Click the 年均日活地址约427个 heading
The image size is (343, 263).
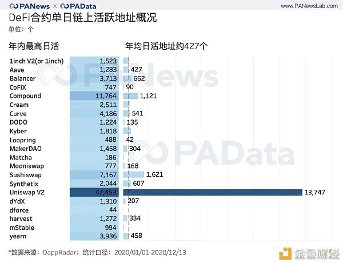pyautogui.click(x=166, y=46)
